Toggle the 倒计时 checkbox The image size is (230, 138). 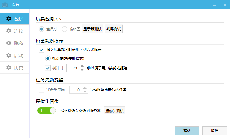tap(48, 68)
